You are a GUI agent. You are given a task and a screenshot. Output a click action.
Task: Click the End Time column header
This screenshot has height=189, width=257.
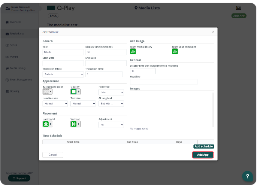click(x=133, y=142)
